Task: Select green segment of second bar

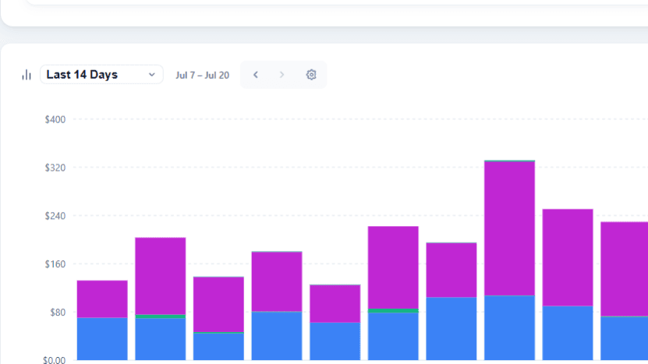Action: (x=161, y=316)
